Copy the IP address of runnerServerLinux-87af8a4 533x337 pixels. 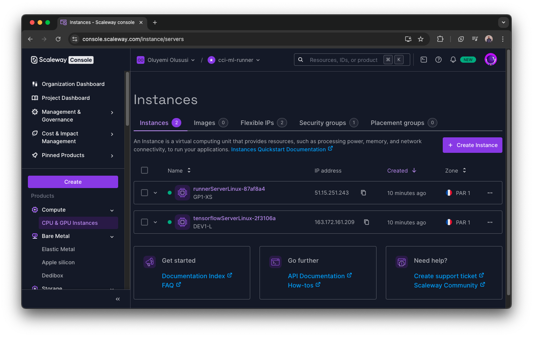(363, 192)
